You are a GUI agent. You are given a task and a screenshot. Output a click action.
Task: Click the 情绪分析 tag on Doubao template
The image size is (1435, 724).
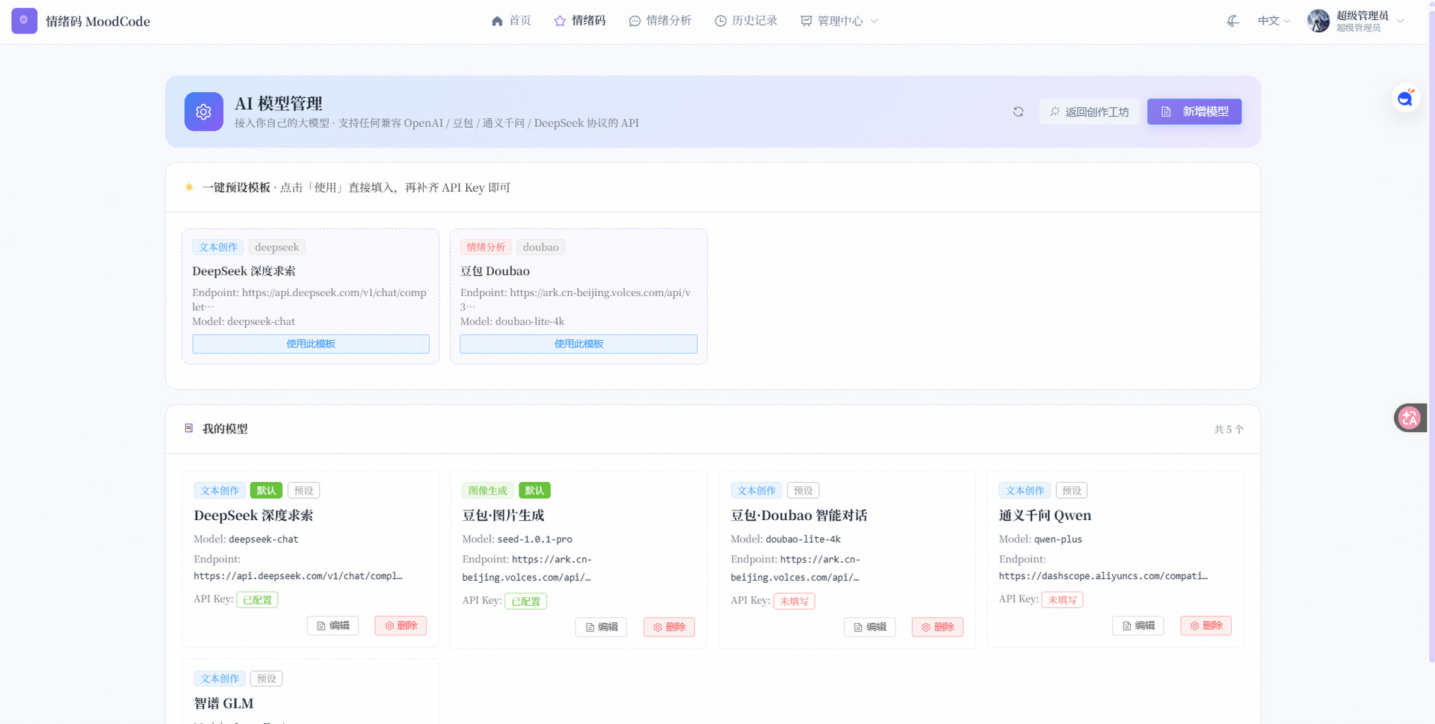click(486, 247)
